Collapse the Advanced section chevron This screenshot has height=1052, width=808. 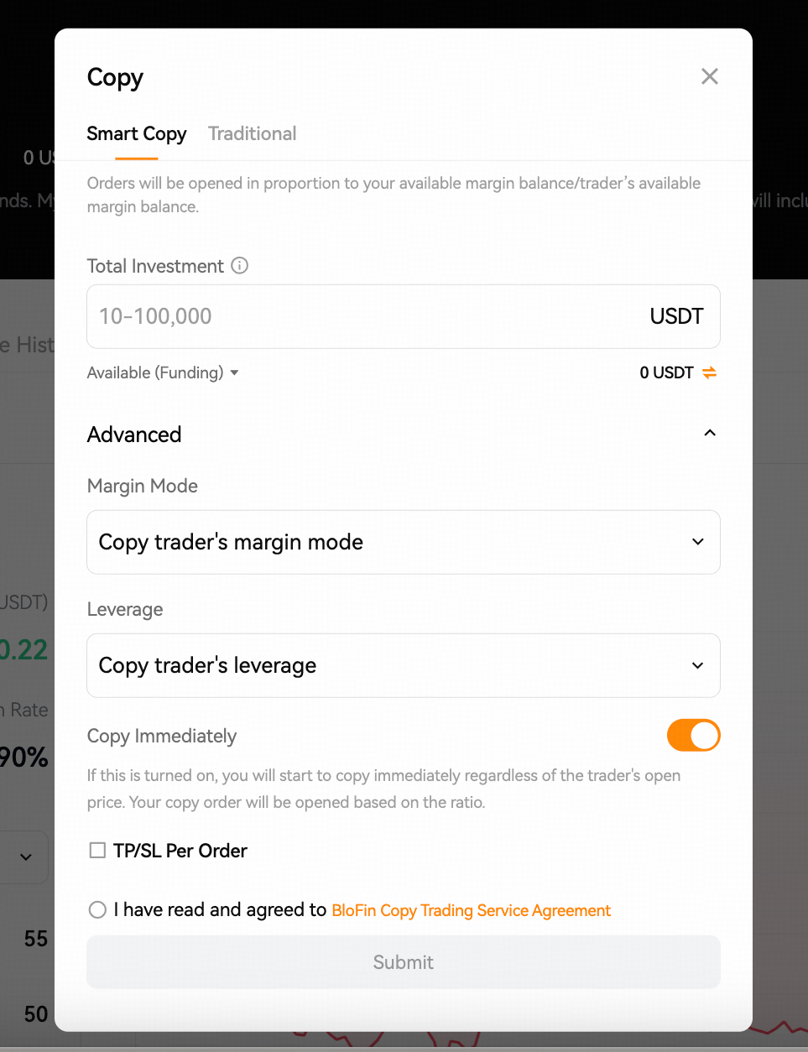click(x=710, y=433)
